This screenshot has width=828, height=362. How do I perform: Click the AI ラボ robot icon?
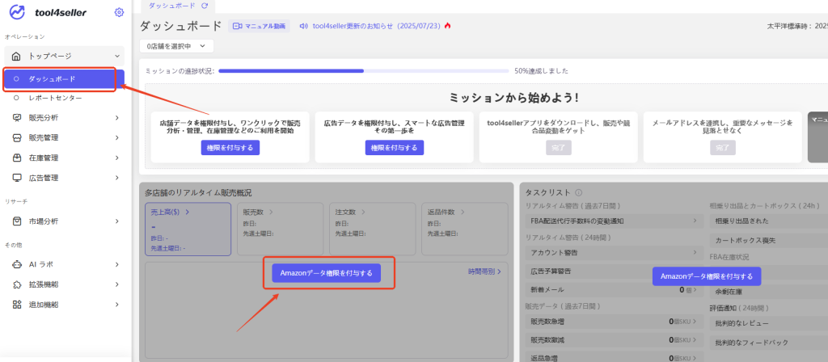click(x=17, y=264)
